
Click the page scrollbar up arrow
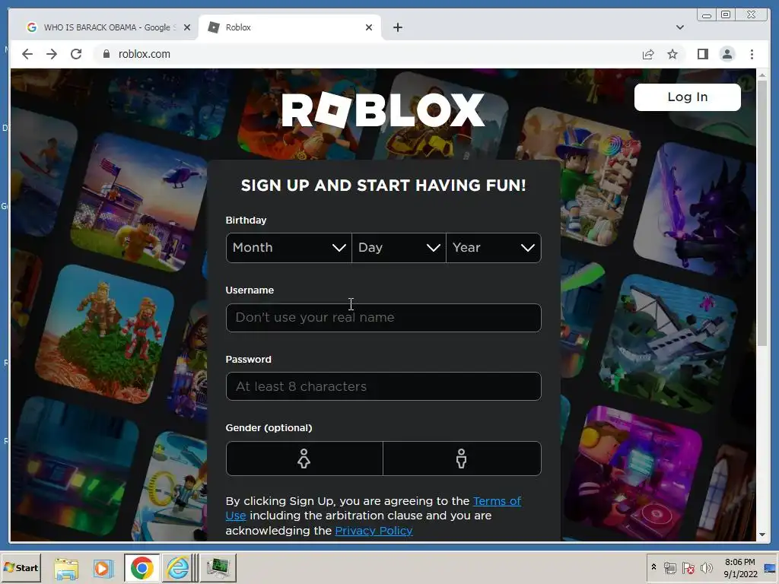coord(762,75)
